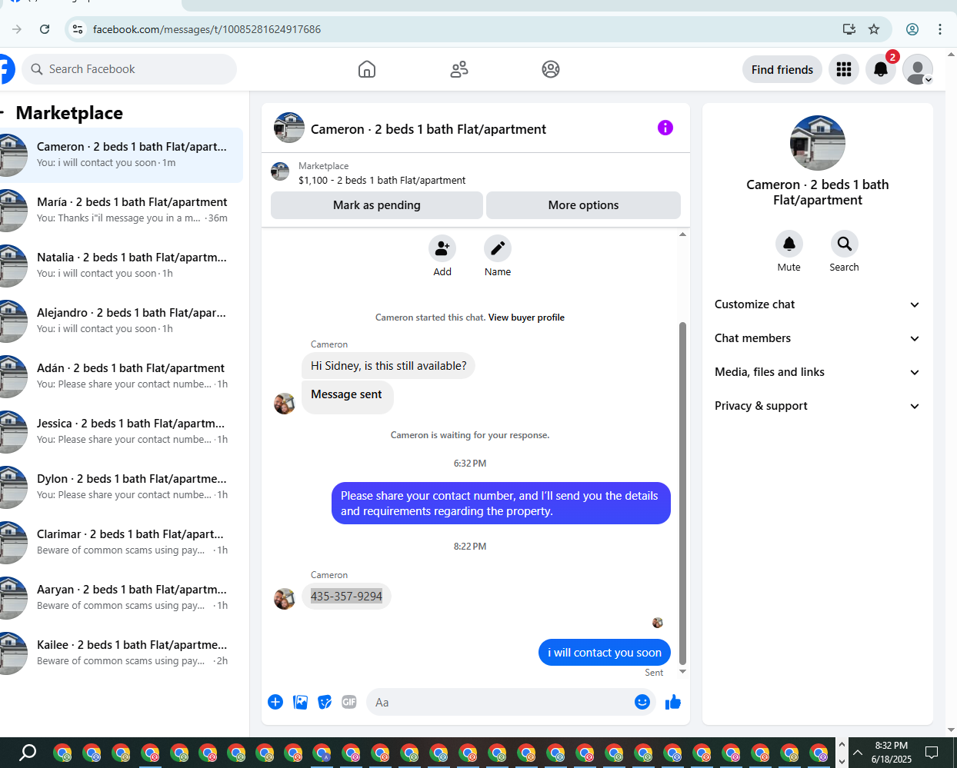Open the $1,100 Marketplace listing link
This screenshot has width=957, height=768.
382,181
